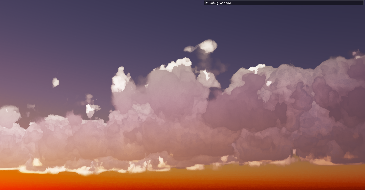This screenshot has height=190, width=365.
Task: Click the large dark mauve cloud mass
Action: pyautogui.click(x=242, y=107)
